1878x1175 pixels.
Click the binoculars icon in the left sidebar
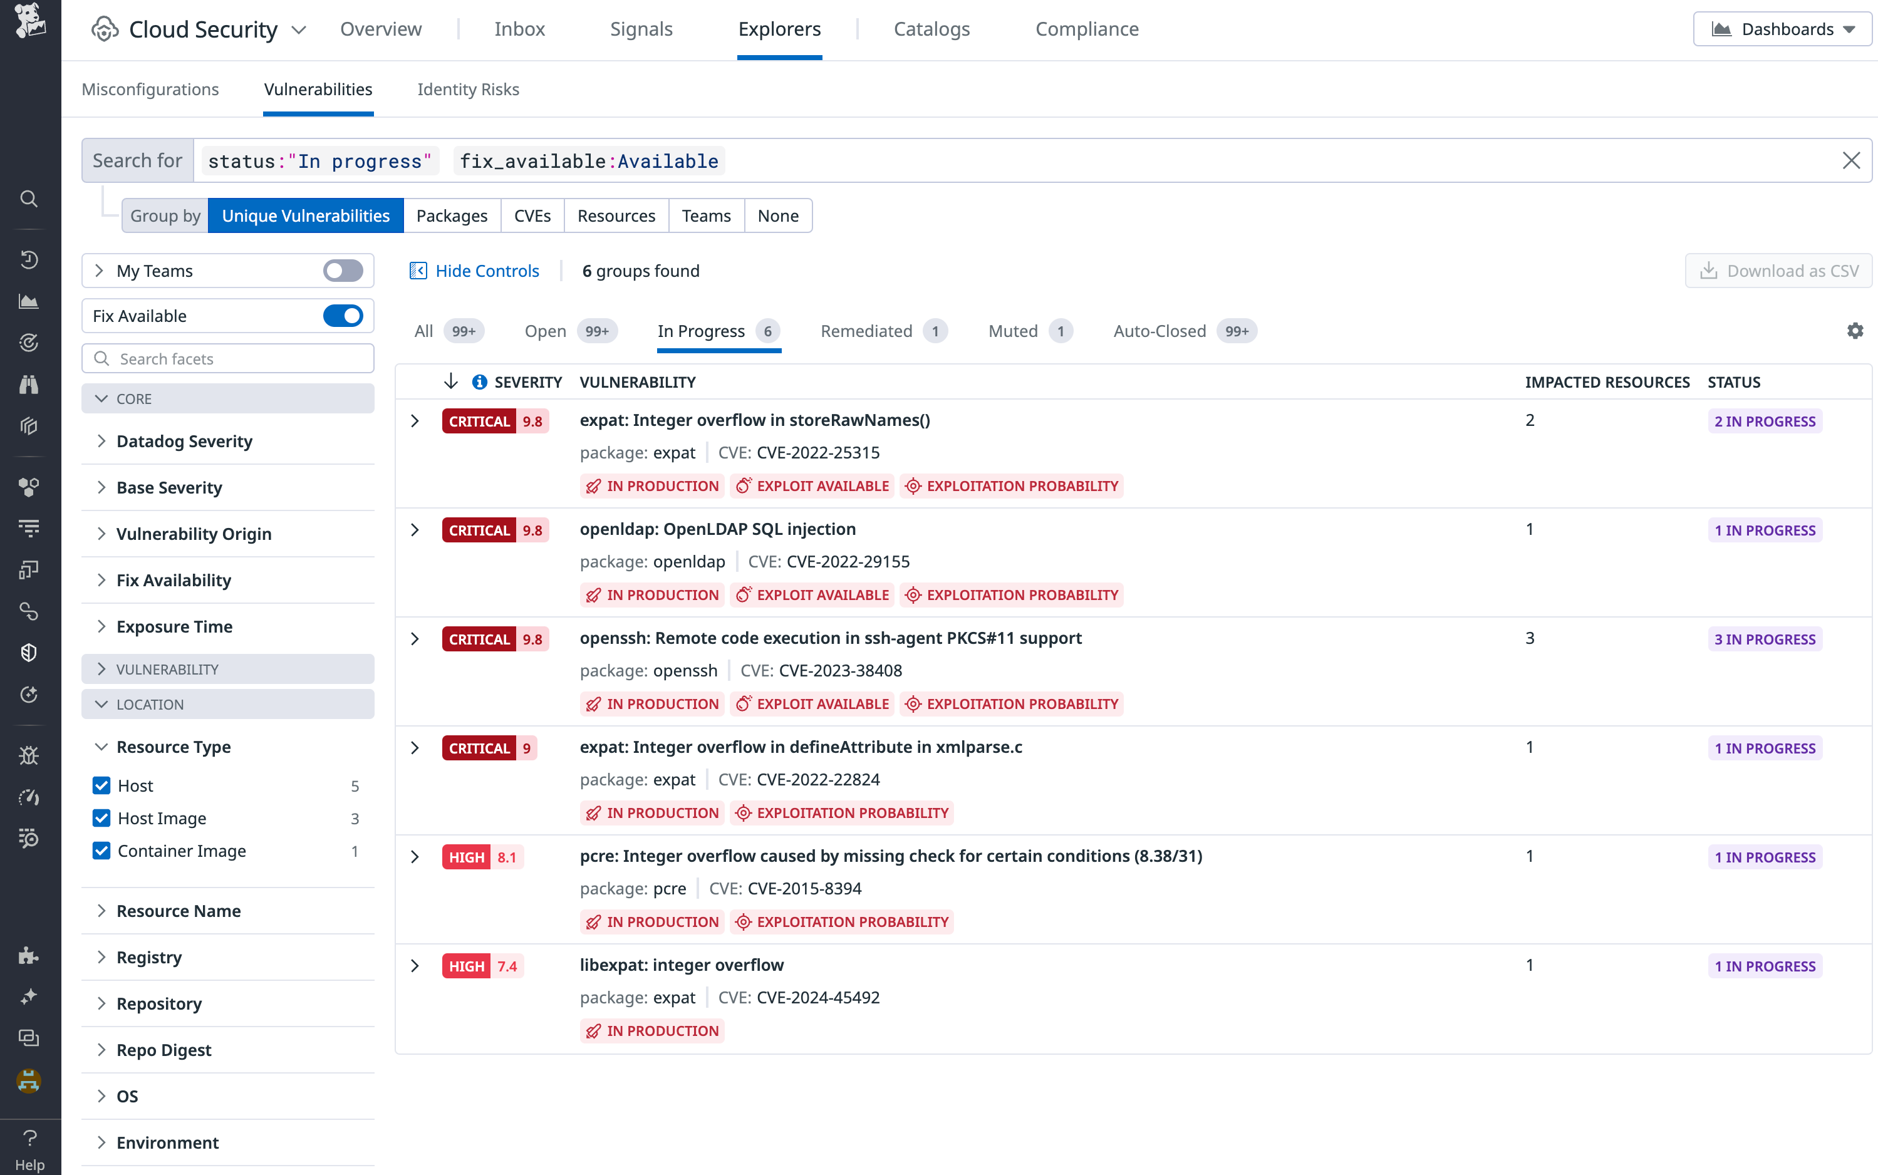(29, 384)
